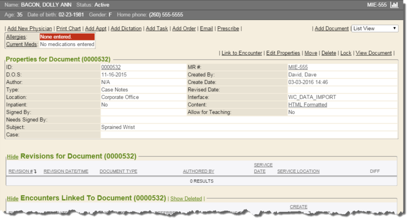Click View Document link
The width and height of the screenshot is (407, 218).
(373, 53)
